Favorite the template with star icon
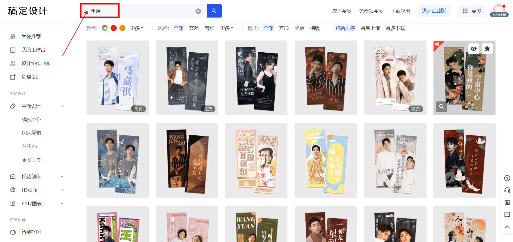The width and height of the screenshot is (513, 242). (x=487, y=49)
